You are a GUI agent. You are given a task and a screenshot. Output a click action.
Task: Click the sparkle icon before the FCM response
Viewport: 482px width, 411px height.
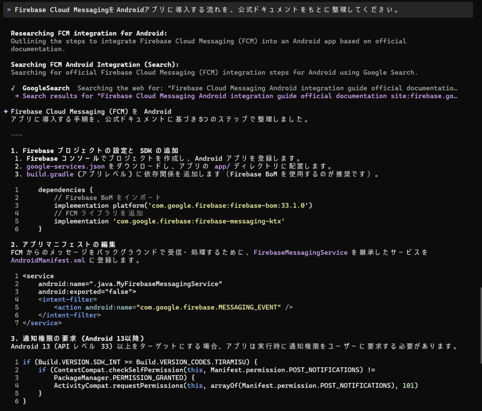pos(6,111)
